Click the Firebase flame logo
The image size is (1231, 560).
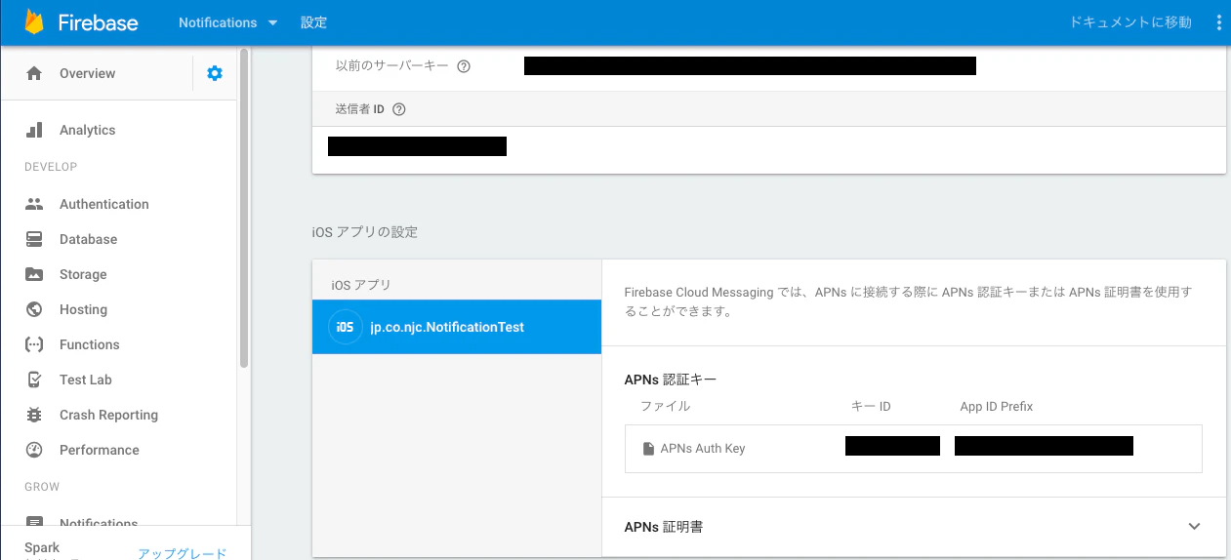point(34,22)
